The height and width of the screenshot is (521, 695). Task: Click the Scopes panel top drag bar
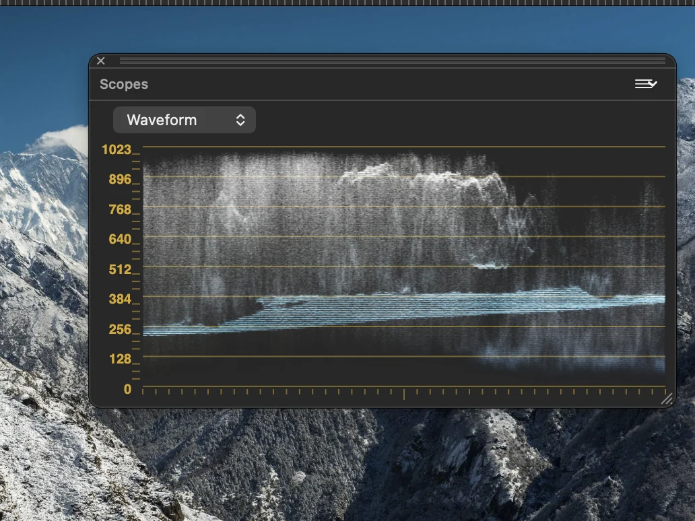coord(392,61)
